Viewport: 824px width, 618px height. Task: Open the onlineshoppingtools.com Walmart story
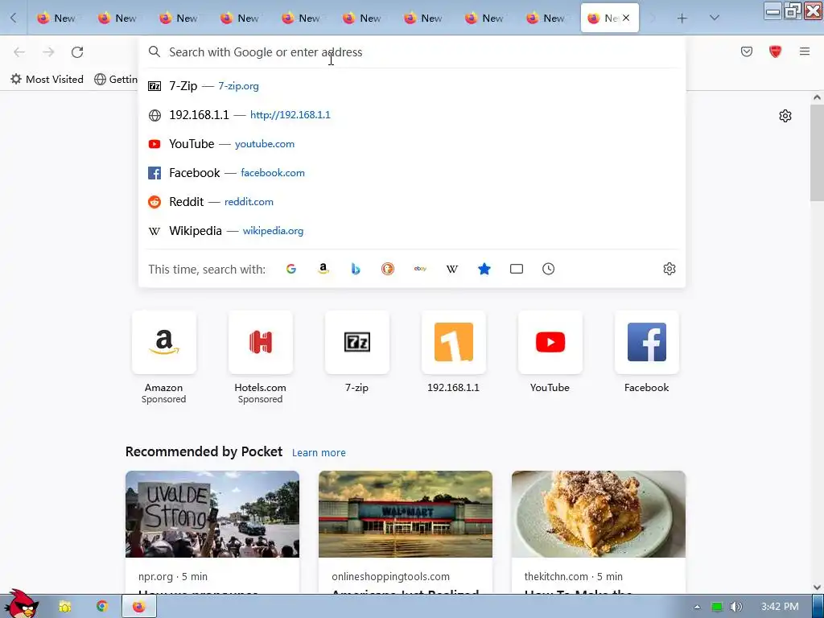coord(406,533)
